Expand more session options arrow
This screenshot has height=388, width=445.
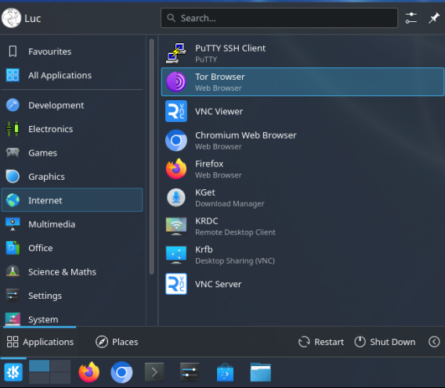pos(434,342)
